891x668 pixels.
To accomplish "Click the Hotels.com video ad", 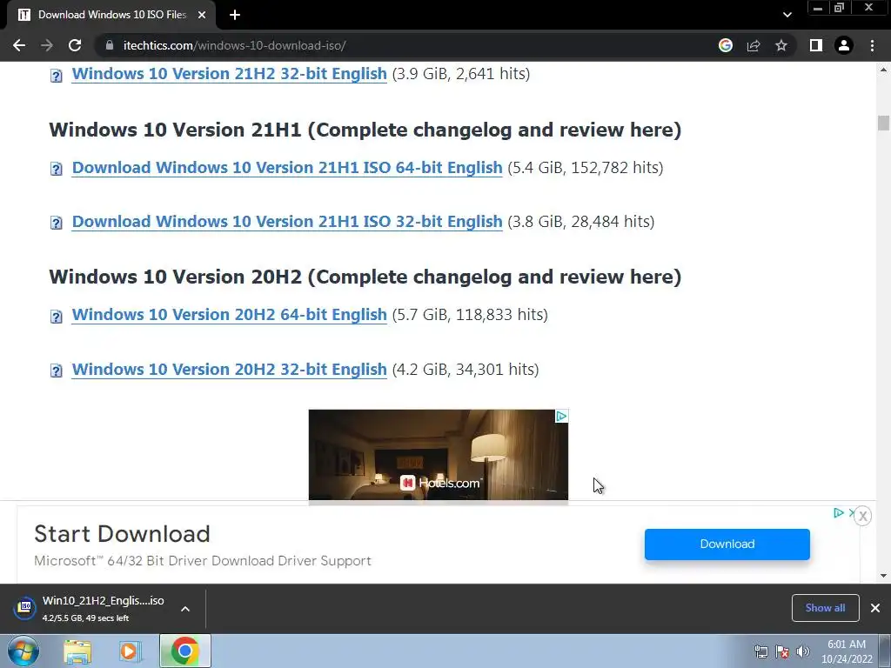I will [439, 455].
